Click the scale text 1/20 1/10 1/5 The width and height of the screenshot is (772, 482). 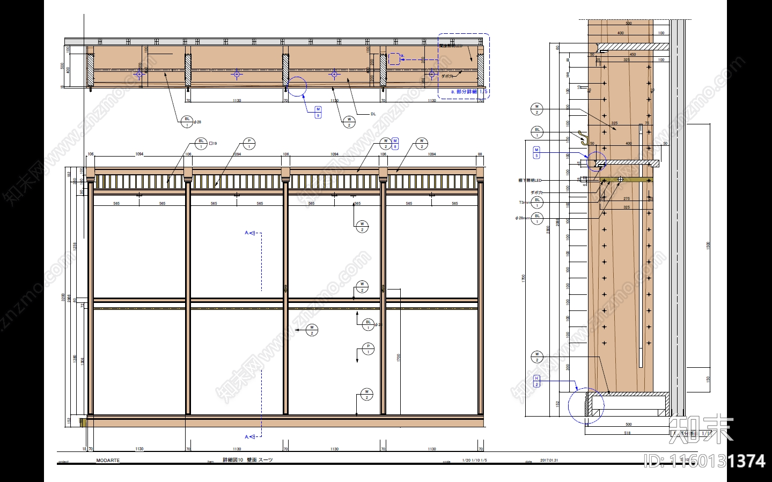(475, 460)
